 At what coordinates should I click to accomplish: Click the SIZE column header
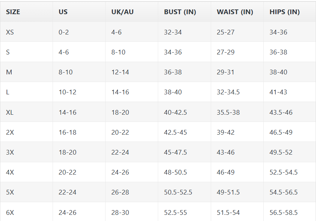[x=13, y=12]
